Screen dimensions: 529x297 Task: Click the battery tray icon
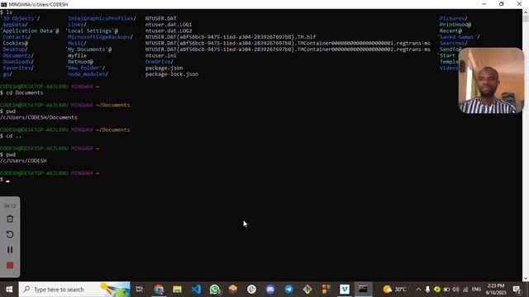point(446,290)
